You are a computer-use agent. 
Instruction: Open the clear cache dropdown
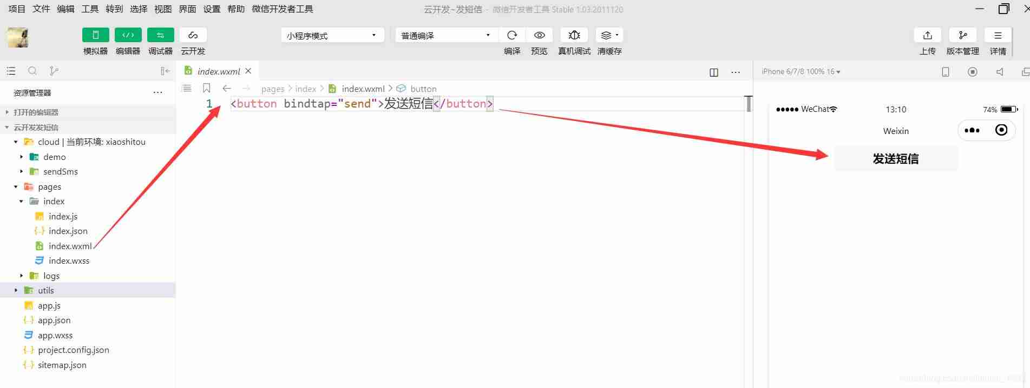pyautogui.click(x=609, y=35)
